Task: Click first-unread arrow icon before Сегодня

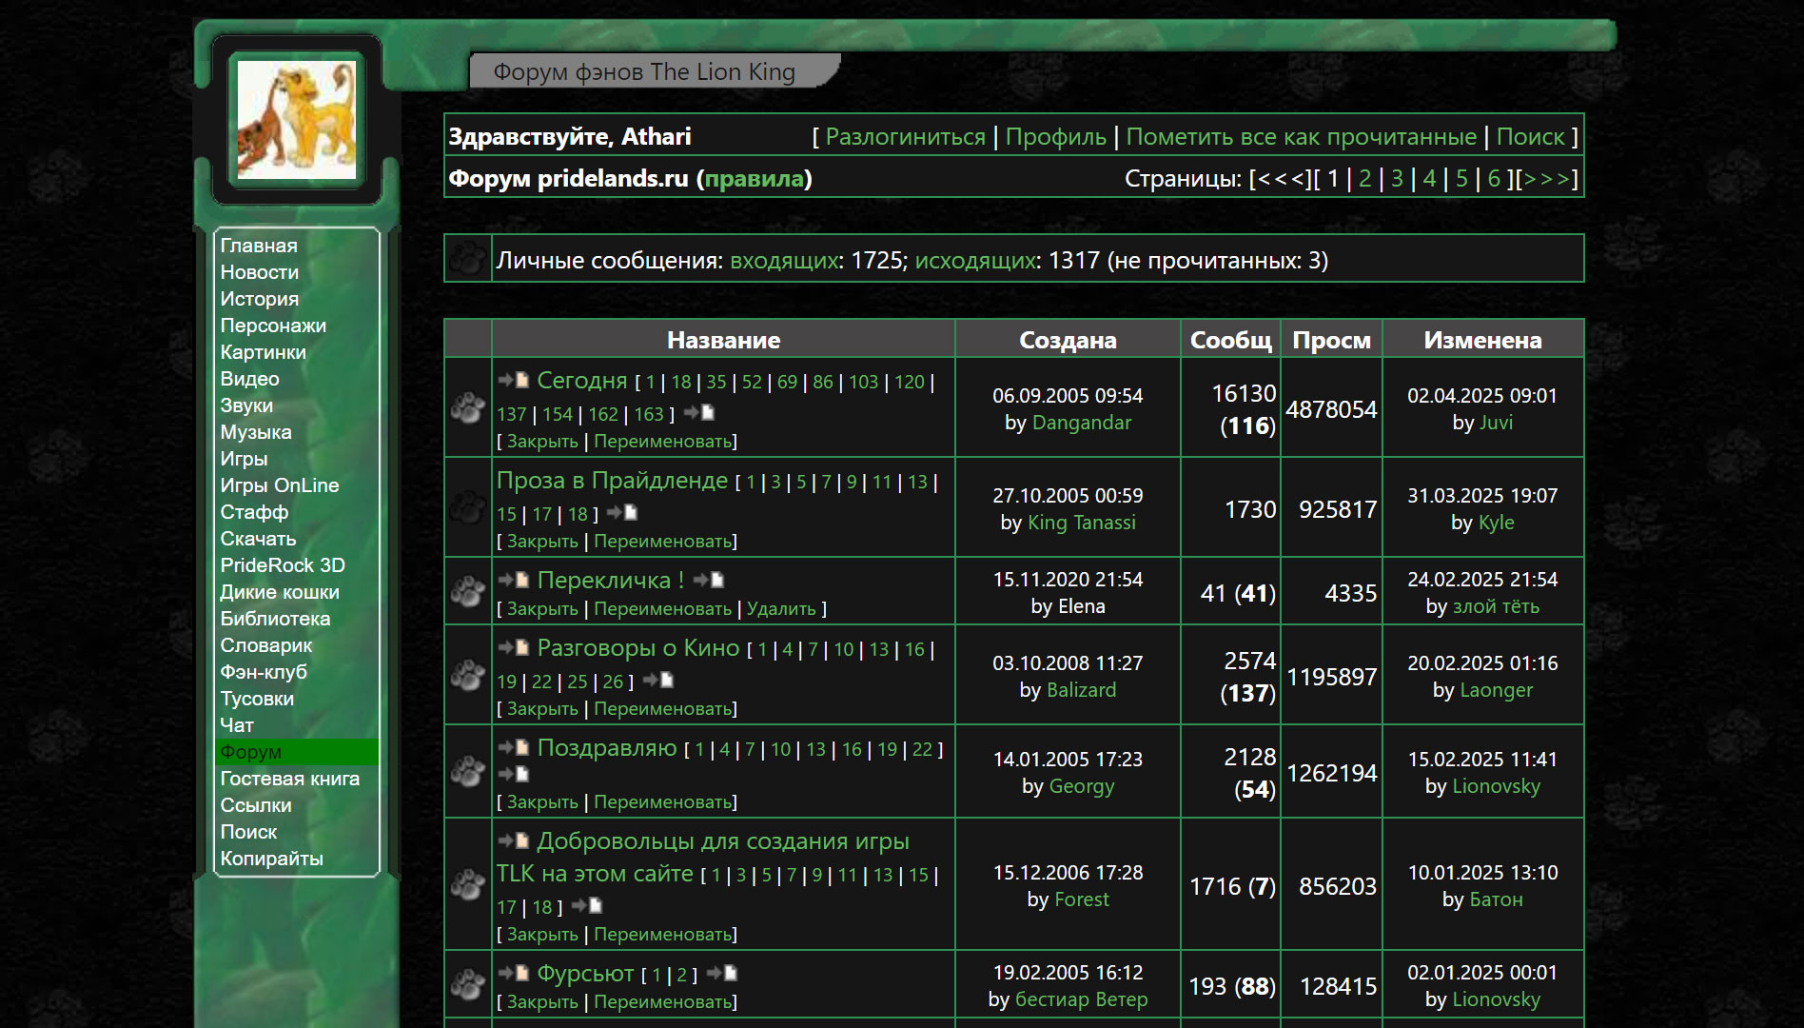Action: click(513, 381)
